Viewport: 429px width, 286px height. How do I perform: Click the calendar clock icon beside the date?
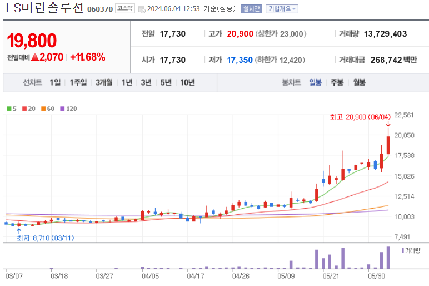tap(142, 9)
